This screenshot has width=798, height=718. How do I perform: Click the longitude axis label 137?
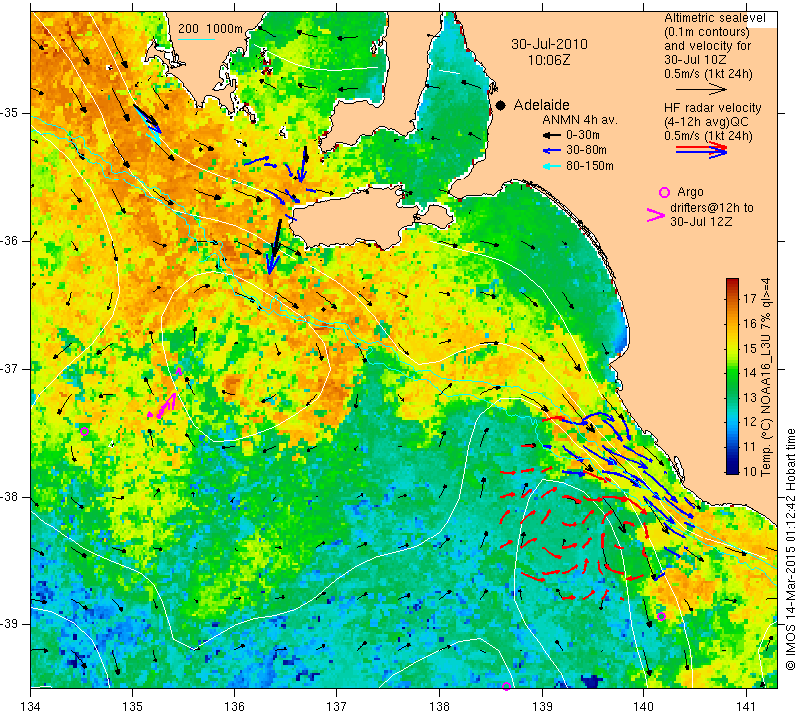[x=337, y=707]
